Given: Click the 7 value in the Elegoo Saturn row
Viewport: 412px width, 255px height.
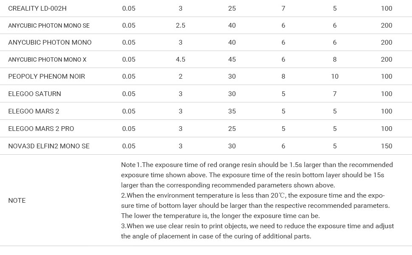Looking at the screenshot, I should click(335, 94).
